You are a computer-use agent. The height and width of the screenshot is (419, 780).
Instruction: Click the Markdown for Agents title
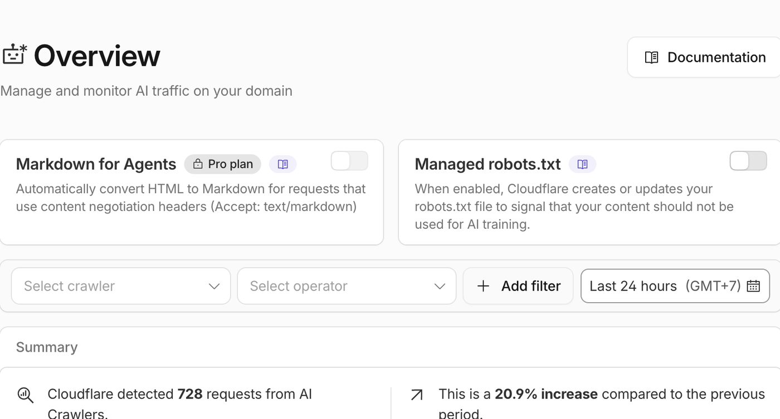click(x=96, y=164)
